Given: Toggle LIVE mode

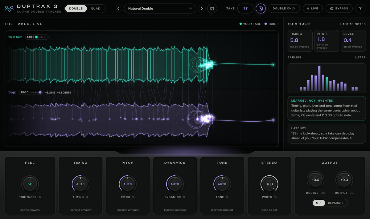Looking at the screenshot, I should [313, 9].
